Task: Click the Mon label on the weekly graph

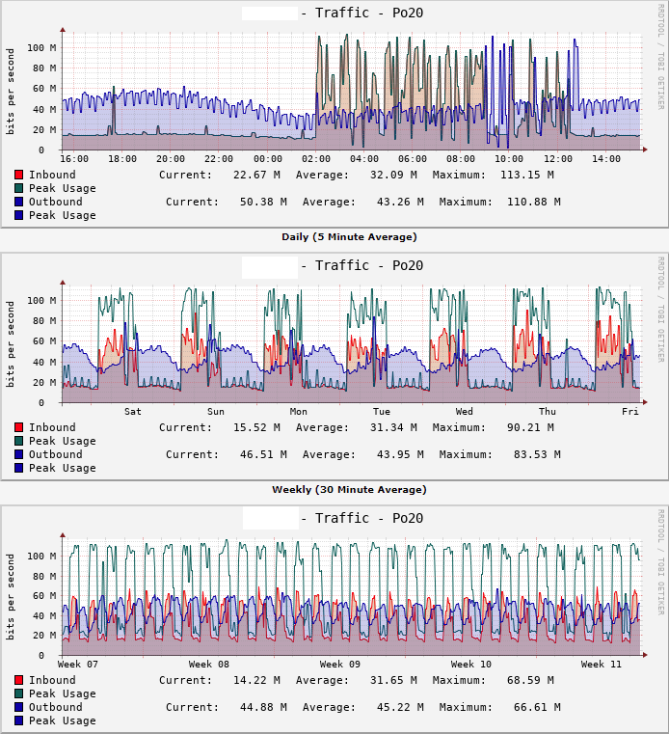Action: 299,412
